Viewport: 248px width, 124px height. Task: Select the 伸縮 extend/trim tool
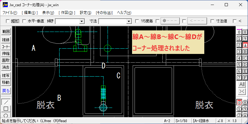[x=6, y=54]
